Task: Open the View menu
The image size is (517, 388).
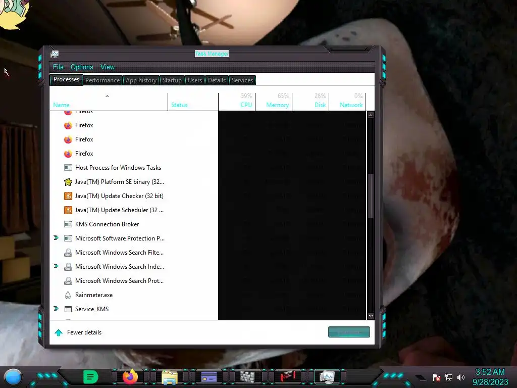Action: click(108, 67)
